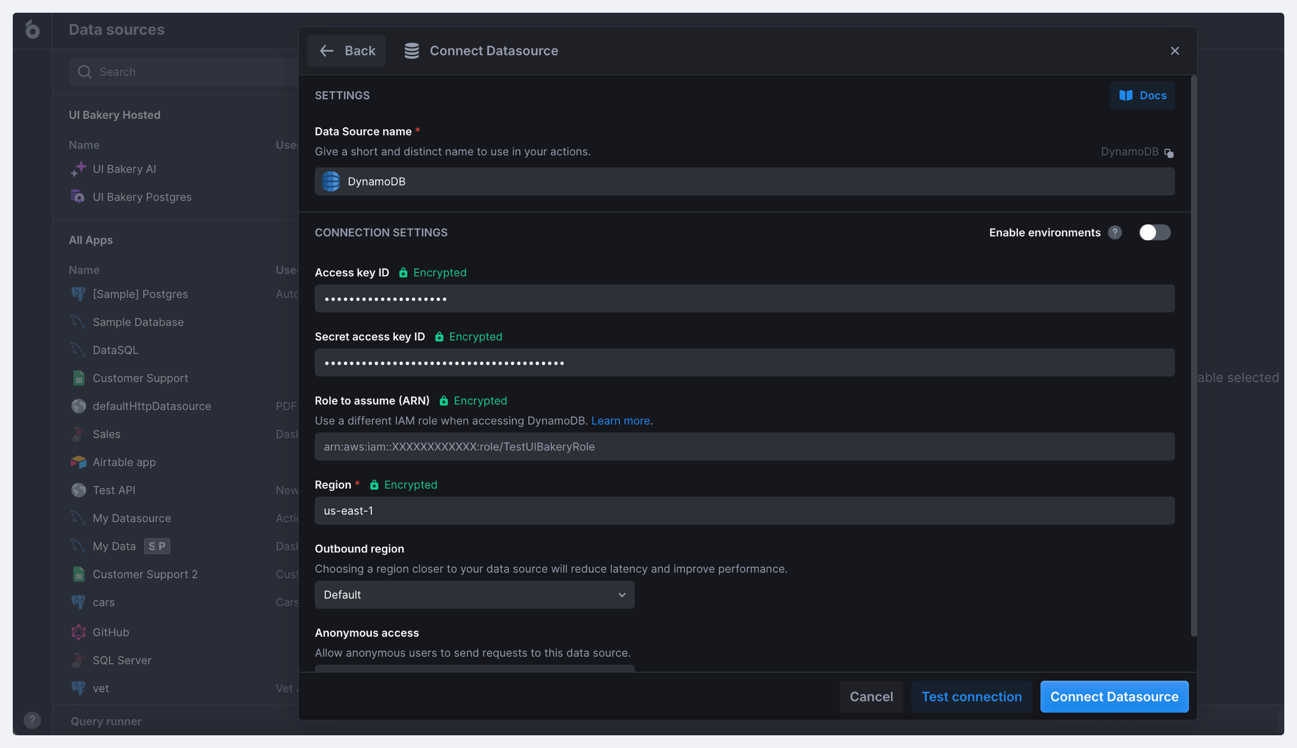This screenshot has height=748, width=1297.
Task: Click the Region input field
Action: 744,511
